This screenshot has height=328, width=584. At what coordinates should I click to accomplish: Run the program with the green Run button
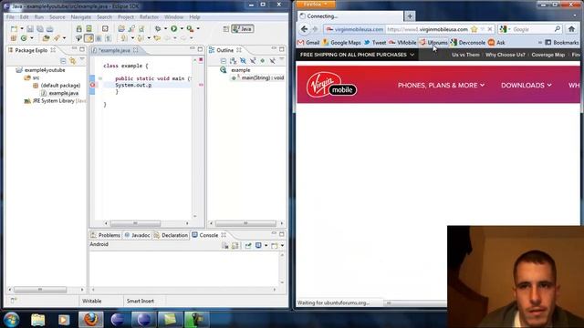pos(174,28)
